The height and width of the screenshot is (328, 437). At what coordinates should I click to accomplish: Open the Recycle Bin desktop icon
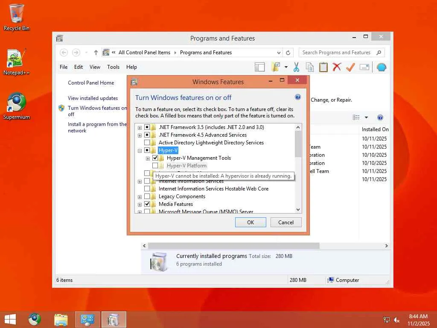pos(17,17)
